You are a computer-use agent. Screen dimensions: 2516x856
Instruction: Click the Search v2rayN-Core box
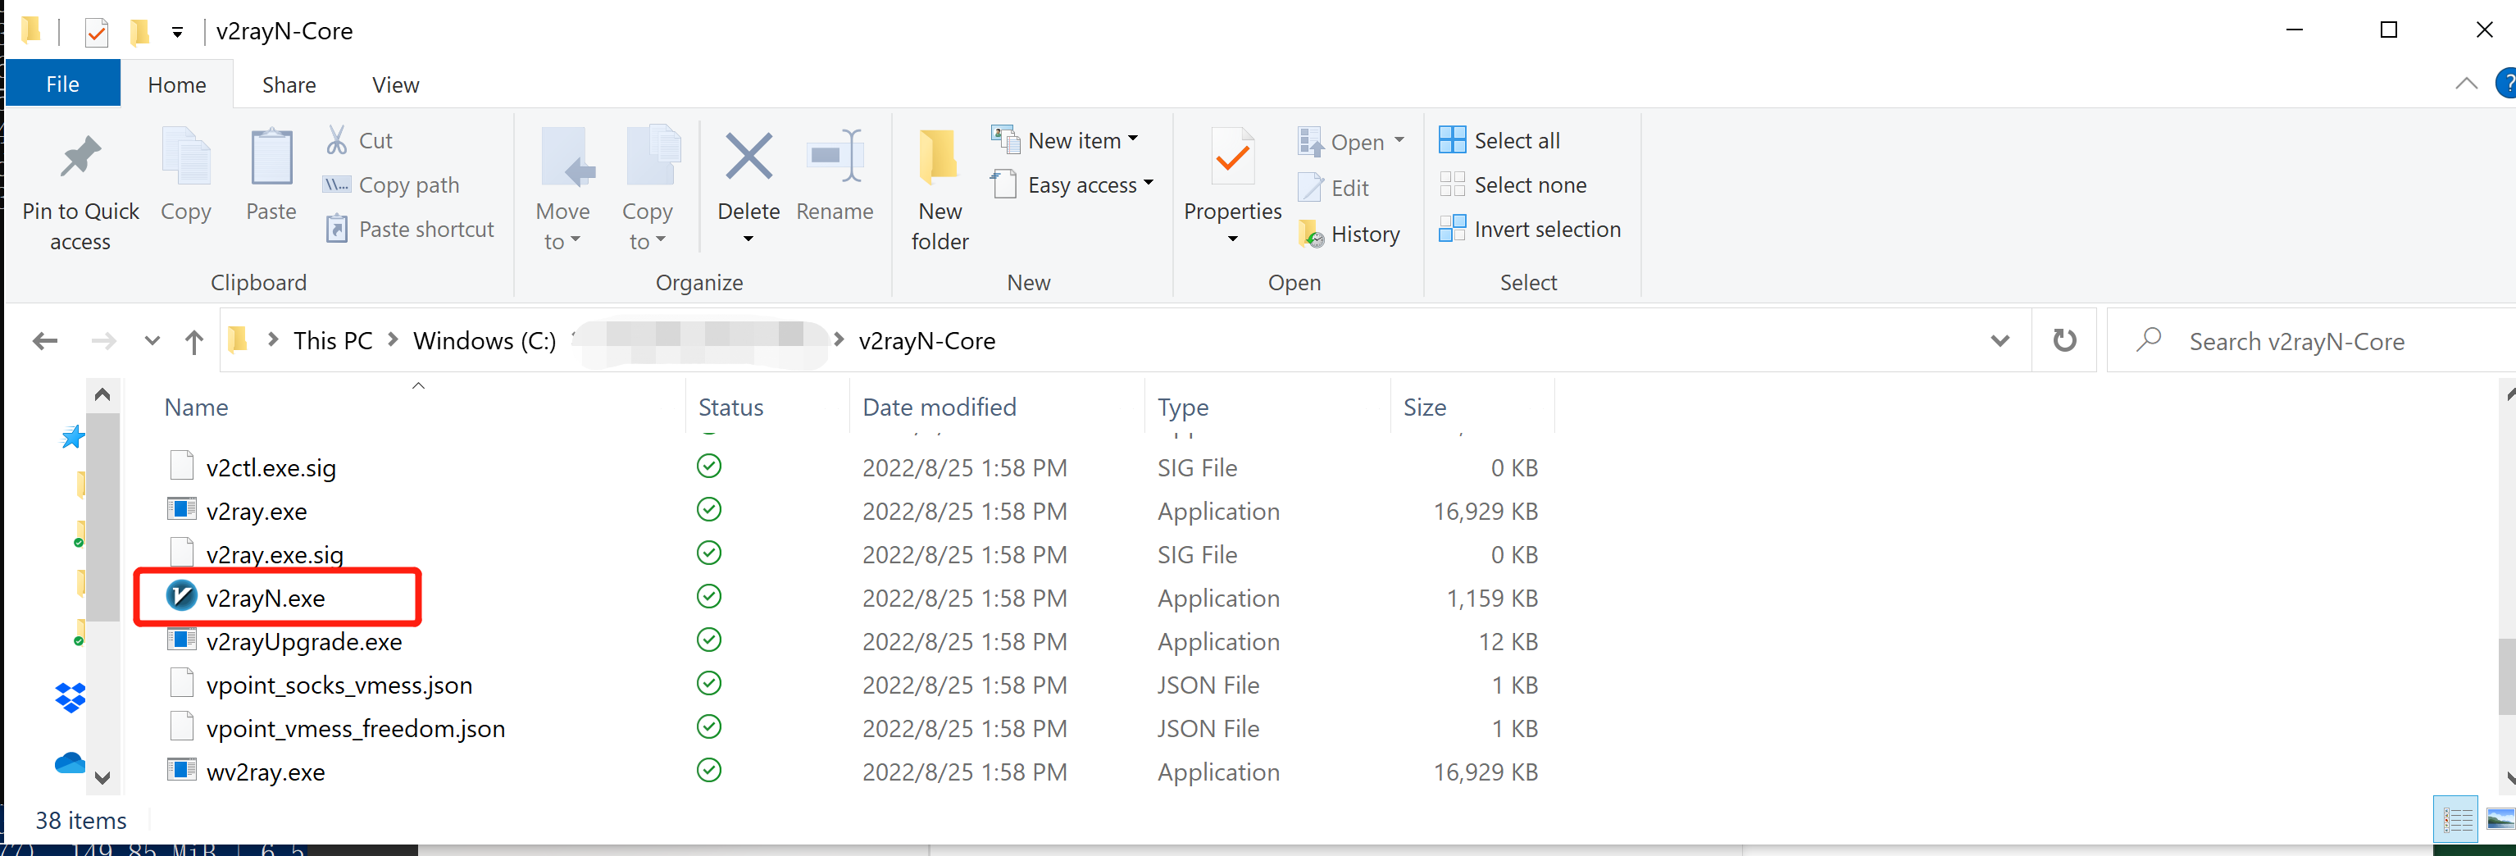2311,341
